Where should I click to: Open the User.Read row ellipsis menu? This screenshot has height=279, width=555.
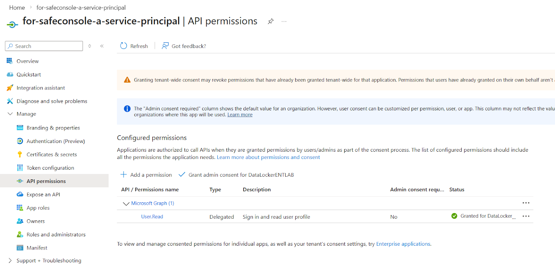tap(526, 216)
